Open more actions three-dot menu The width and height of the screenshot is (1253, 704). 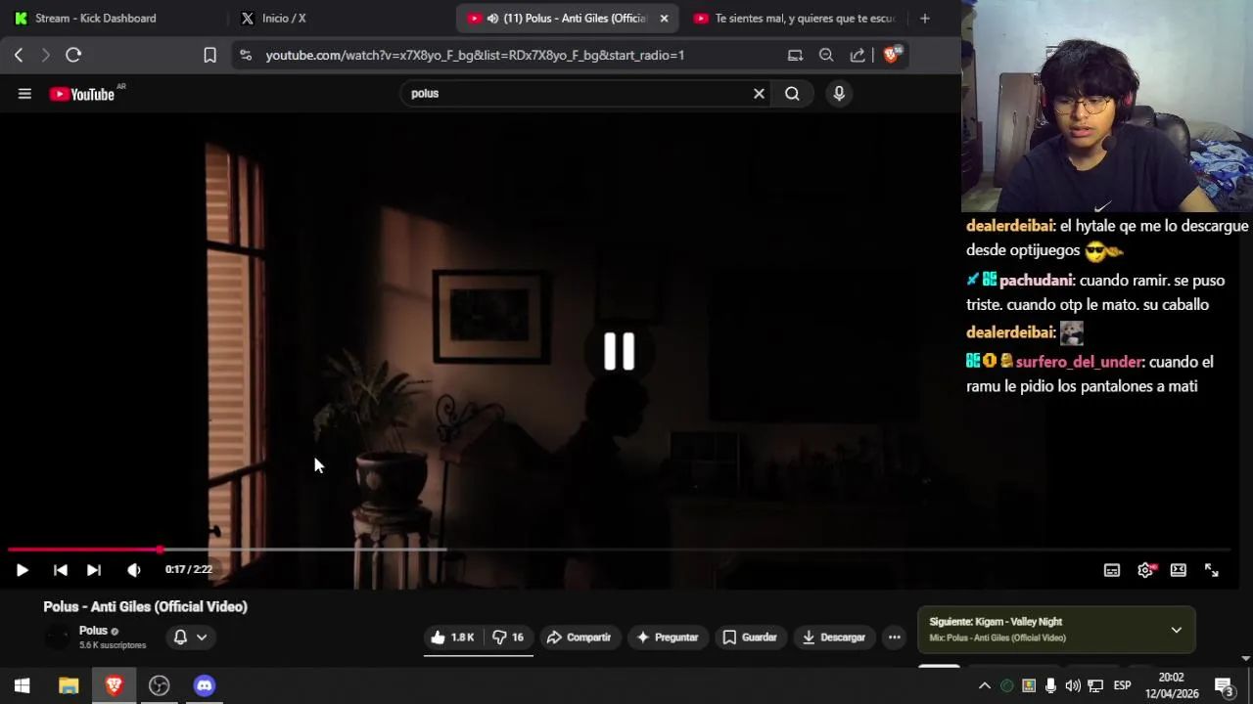coord(894,638)
